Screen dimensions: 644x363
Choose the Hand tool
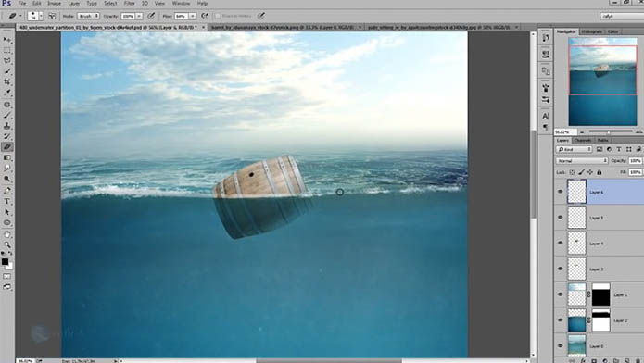point(7,234)
